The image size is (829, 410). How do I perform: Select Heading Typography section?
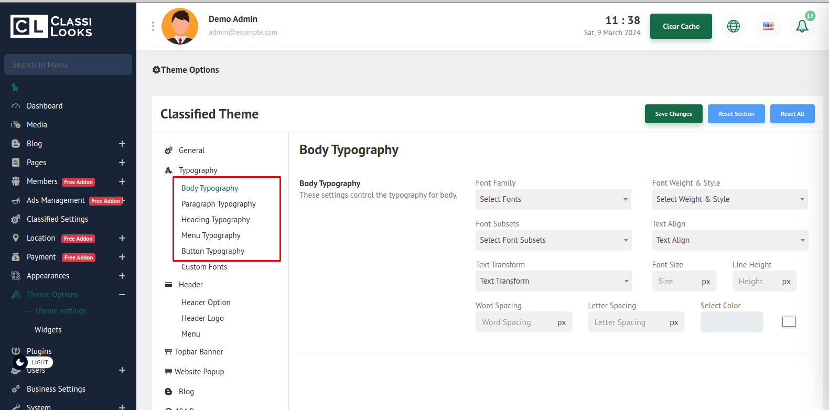coord(216,220)
